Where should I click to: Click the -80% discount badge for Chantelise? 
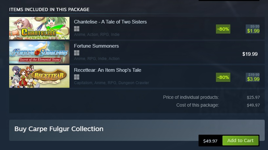[x=223, y=29]
